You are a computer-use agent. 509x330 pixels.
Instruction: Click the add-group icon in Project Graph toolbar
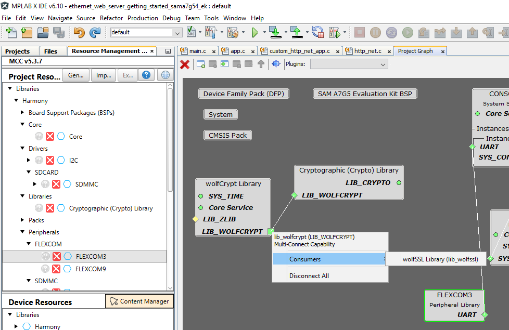click(x=201, y=64)
